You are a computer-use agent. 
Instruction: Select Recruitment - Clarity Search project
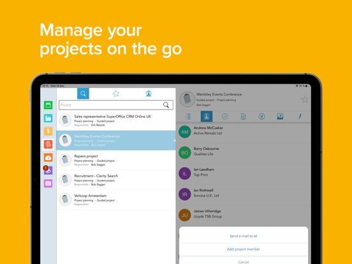point(116,180)
